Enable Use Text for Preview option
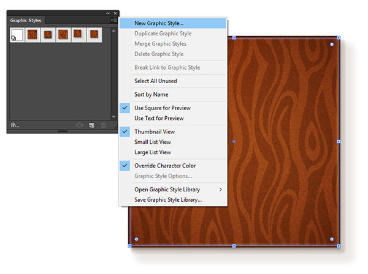The width and height of the screenshot is (368, 274). coord(159,118)
